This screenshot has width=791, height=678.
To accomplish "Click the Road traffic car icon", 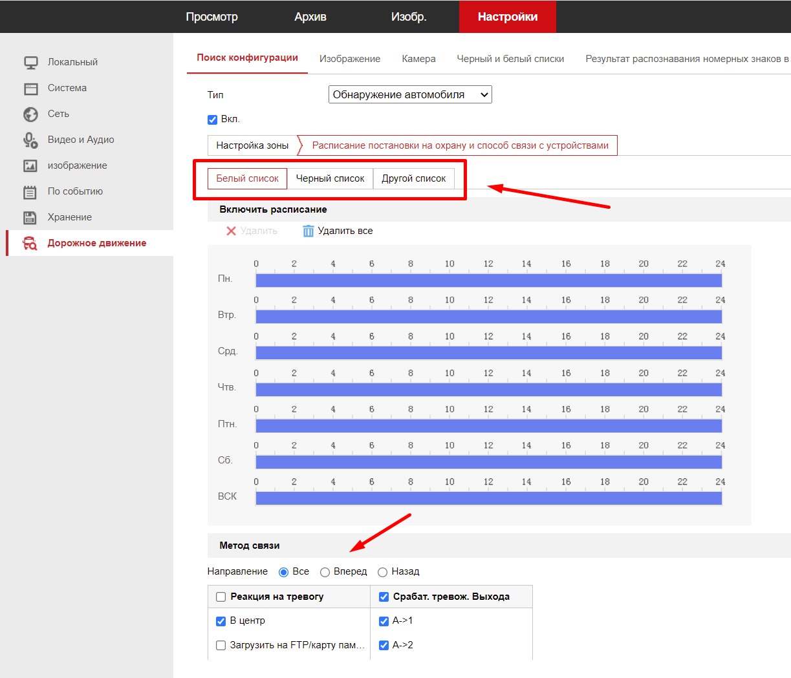I will (x=30, y=244).
